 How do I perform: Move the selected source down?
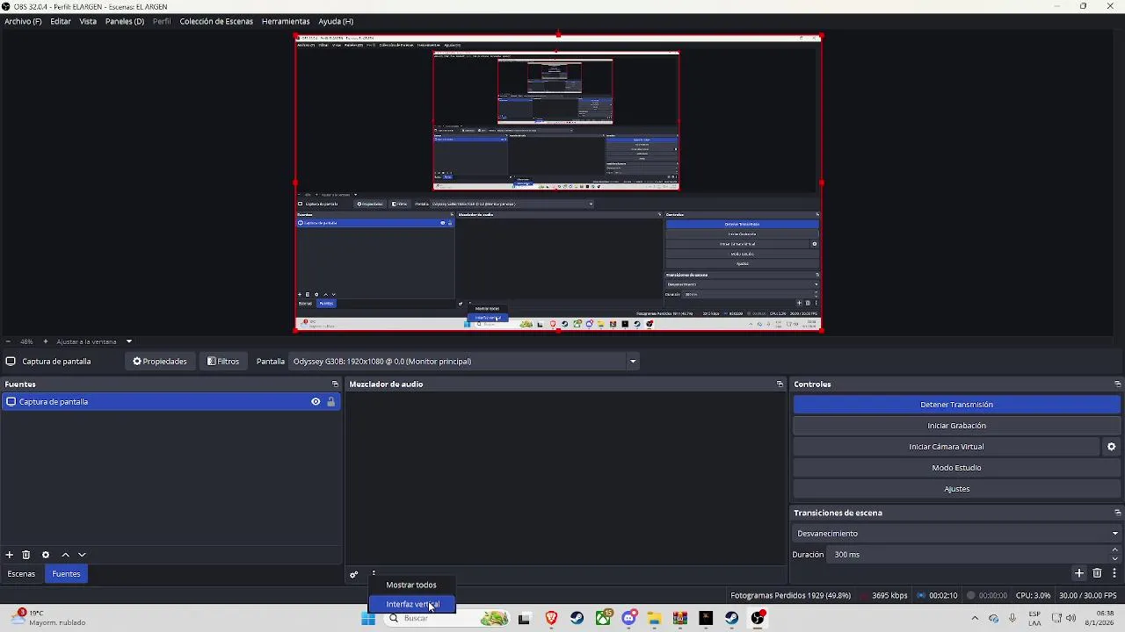click(x=82, y=555)
